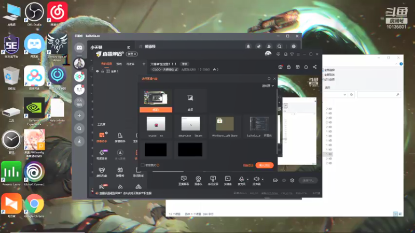Click the dialog's vertical scrollbar
Screen dimensions: 415x233
coord(277,122)
